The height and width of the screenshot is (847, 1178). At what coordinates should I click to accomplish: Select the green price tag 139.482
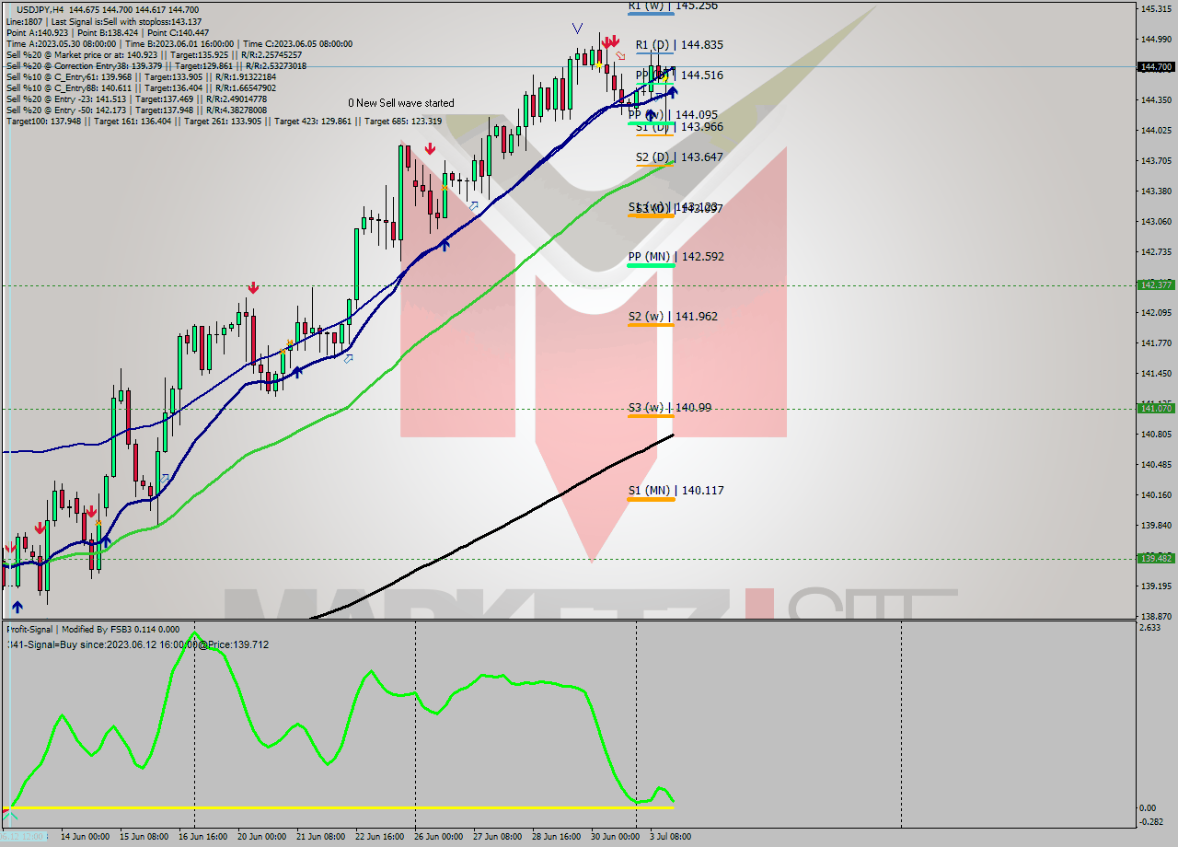click(x=1156, y=559)
